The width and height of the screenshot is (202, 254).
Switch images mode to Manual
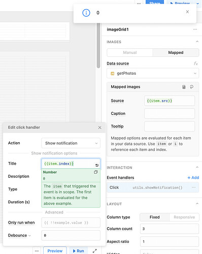coord(130,52)
